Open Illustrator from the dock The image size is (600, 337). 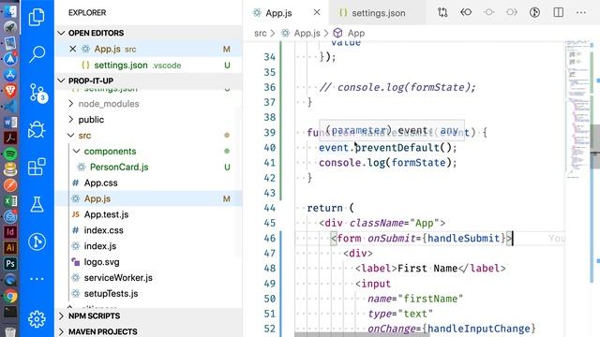coord(10,247)
